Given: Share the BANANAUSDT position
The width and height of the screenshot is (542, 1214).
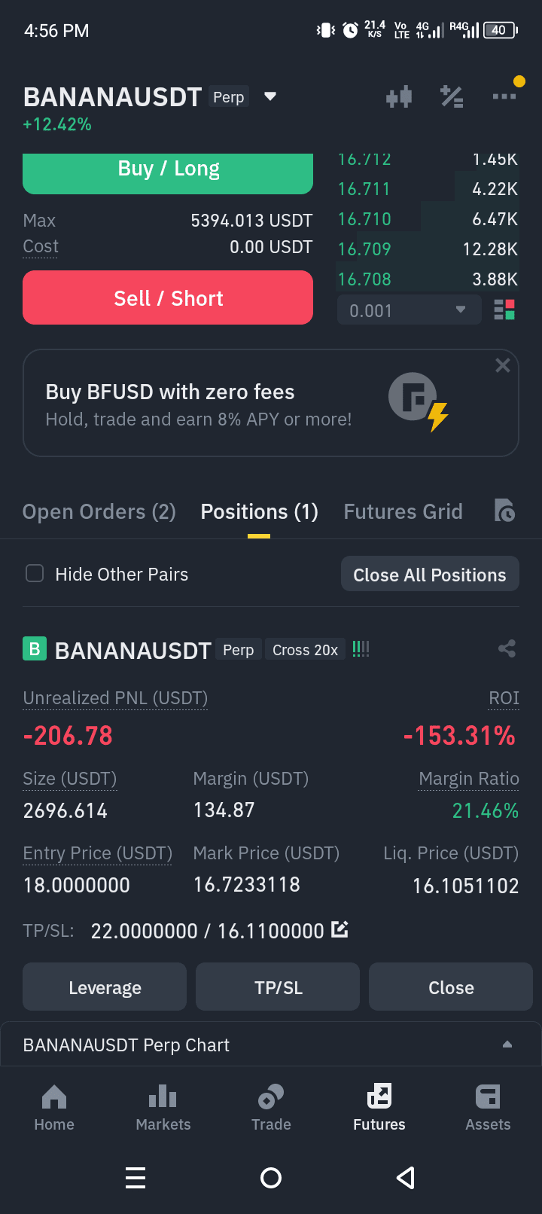Looking at the screenshot, I should pos(507,648).
